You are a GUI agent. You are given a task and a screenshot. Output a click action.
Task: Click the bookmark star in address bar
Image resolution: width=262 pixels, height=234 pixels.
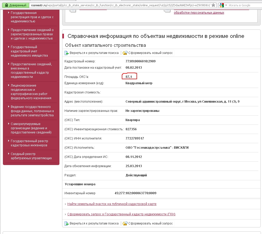tap(214, 5)
